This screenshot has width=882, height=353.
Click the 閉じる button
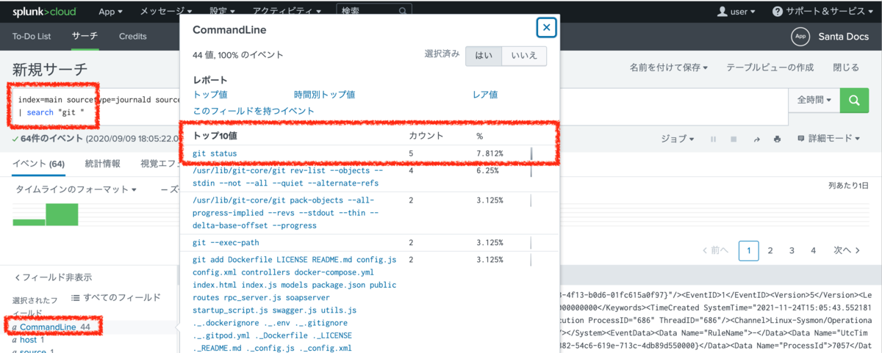coord(845,68)
